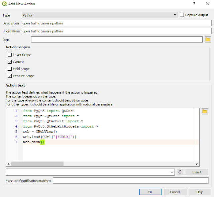This screenshot has width=214, height=197.
Task: Confirm the action with OK
Action: (x=150, y=192)
